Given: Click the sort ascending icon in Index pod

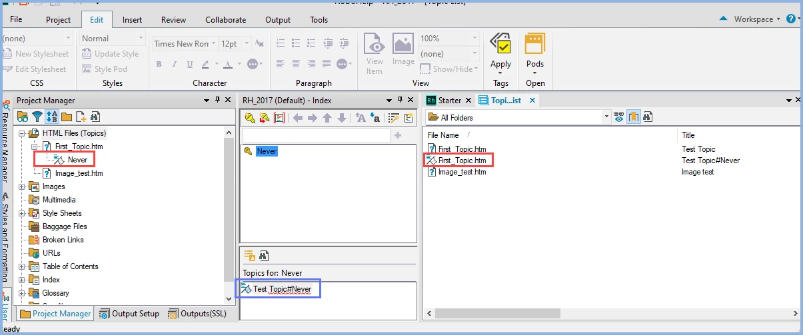Looking at the screenshot, I should [x=361, y=118].
